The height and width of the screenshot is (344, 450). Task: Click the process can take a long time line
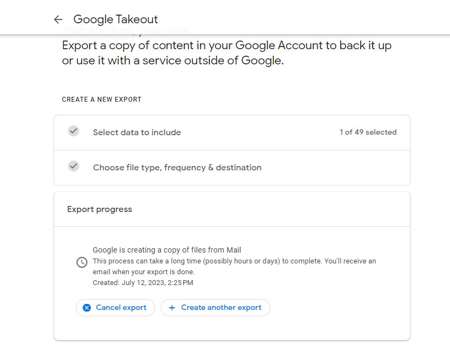click(234, 261)
